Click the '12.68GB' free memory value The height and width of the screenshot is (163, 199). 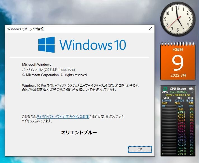point(179,101)
